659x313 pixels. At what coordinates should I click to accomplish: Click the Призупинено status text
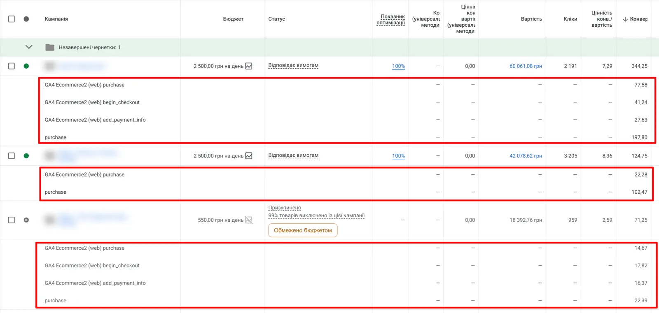pyautogui.click(x=285, y=208)
